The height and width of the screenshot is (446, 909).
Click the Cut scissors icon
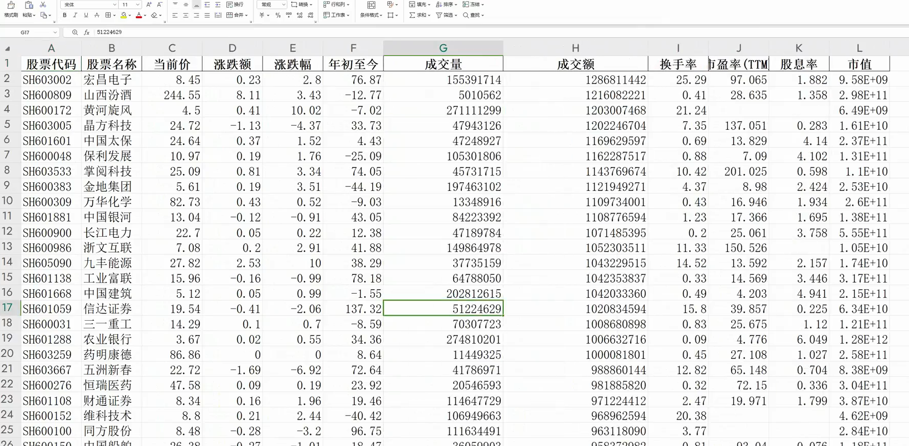[x=43, y=5]
